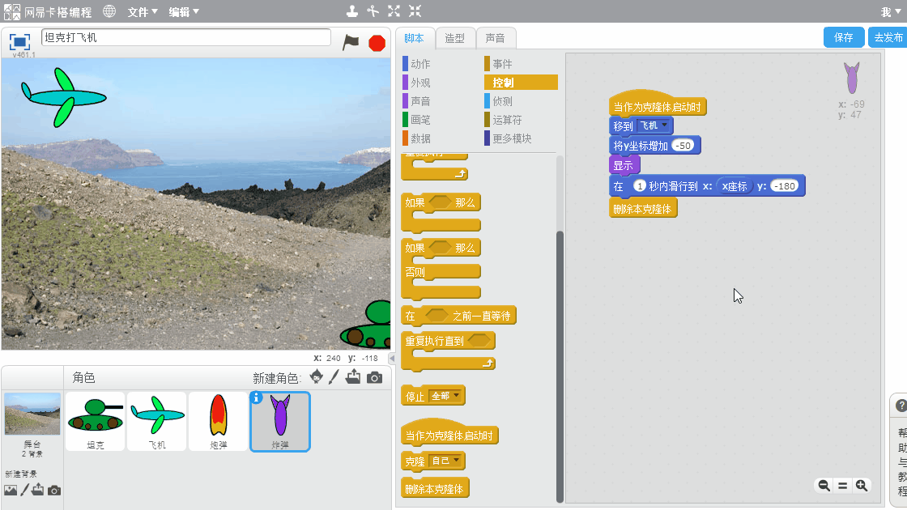Click the blocks palette scrollbar
This screenshot has height=510, width=907.
click(560, 367)
